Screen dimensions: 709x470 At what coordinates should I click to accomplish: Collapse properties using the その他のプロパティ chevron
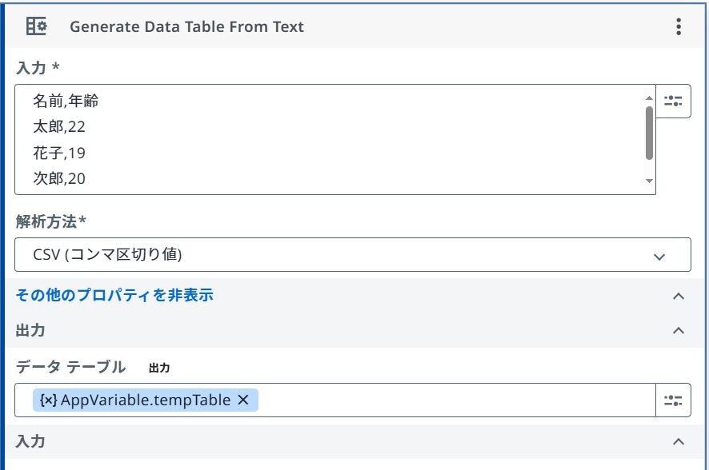pos(679,296)
